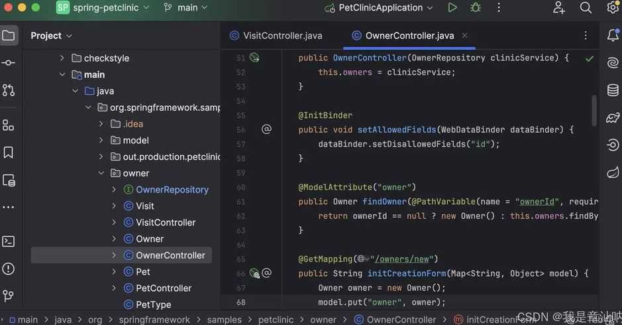Click the editor vertical scrollbar thumb
The width and height of the screenshot is (622, 325).
pyautogui.click(x=594, y=110)
